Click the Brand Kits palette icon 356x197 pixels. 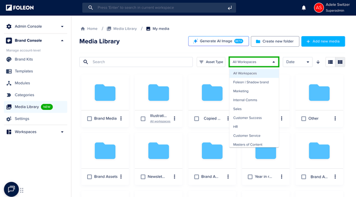click(9, 59)
